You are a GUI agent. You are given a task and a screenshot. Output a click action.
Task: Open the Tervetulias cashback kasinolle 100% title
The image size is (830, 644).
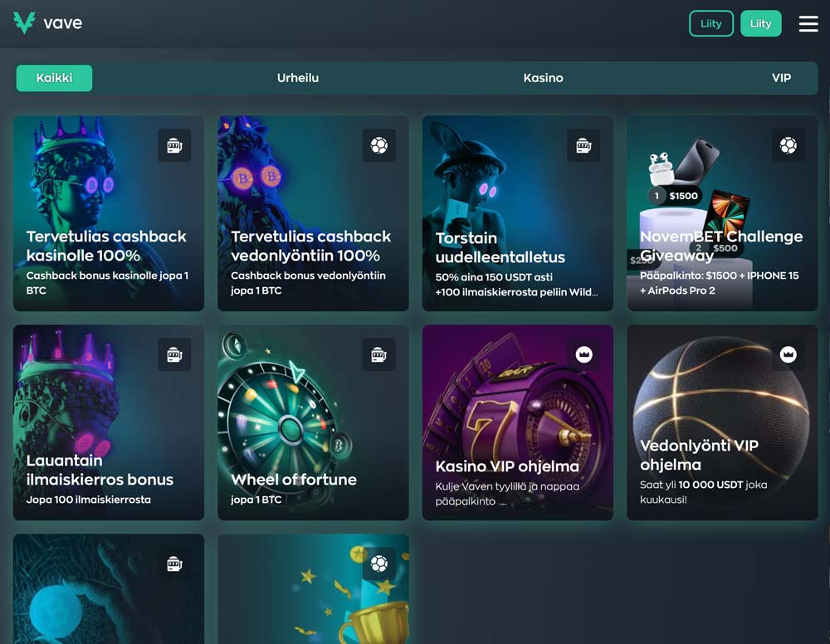click(106, 246)
